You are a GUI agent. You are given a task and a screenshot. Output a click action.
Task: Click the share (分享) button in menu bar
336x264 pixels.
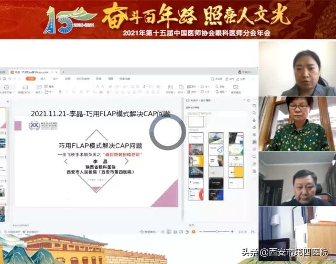click(x=241, y=79)
